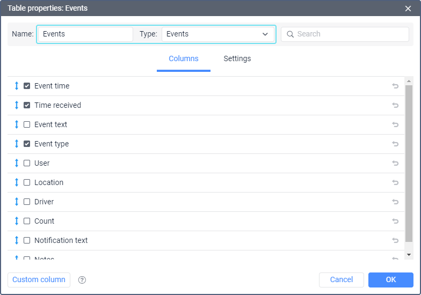Tick the User column checkbox
The height and width of the screenshot is (295, 421).
coord(27,163)
